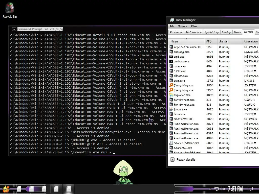Select the javaw.exe Java icon
This screenshot has height=194, width=259.
pyautogui.click(x=171, y=109)
